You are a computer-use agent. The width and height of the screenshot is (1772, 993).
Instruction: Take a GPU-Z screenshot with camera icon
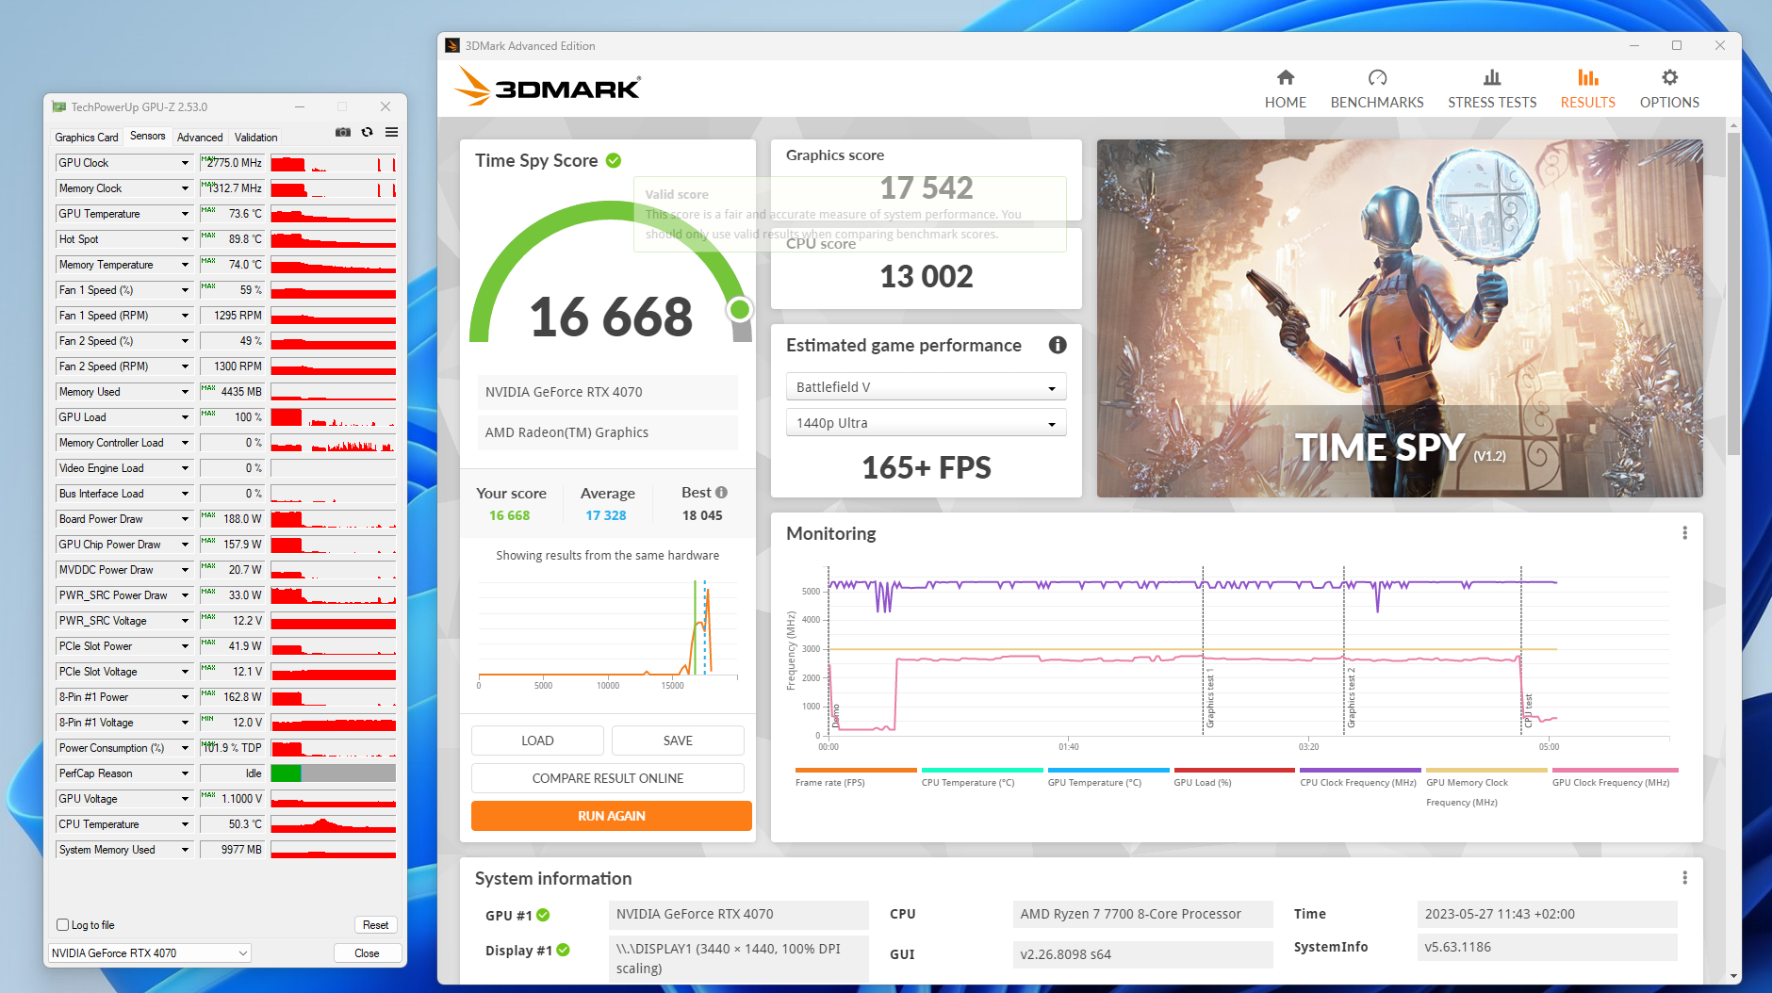[x=343, y=133]
